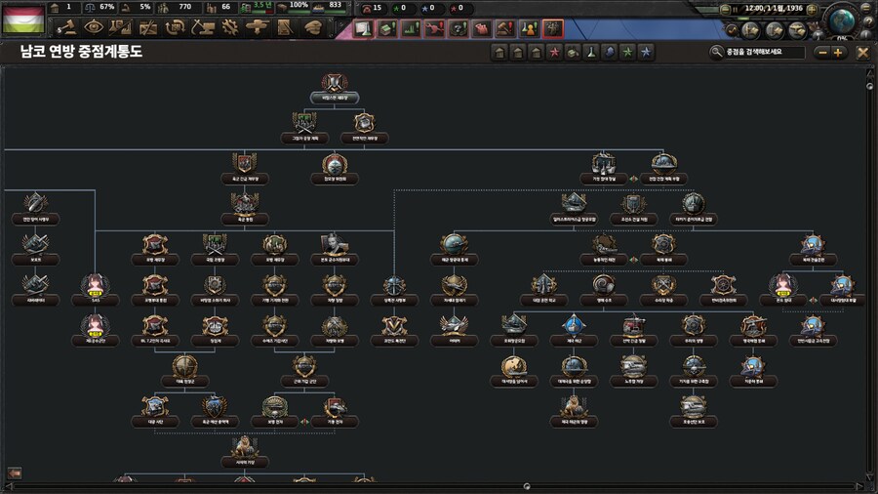
Task: Close the focus tree with X
Action: pyautogui.click(x=862, y=52)
